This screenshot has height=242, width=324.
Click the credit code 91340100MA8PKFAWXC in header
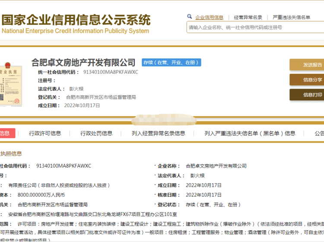click(111, 72)
